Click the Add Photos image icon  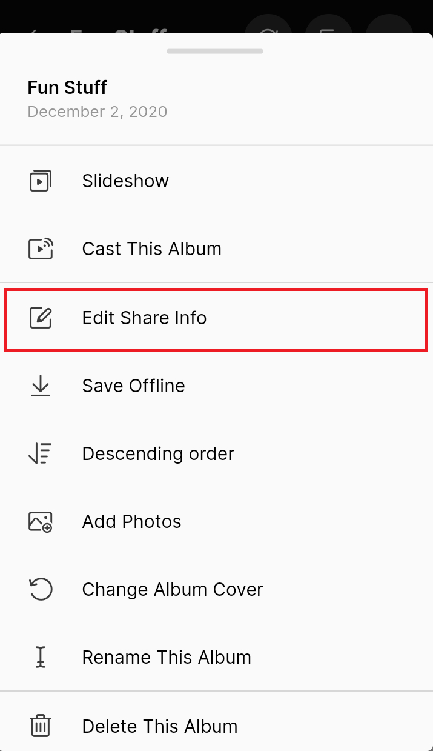[41, 521]
